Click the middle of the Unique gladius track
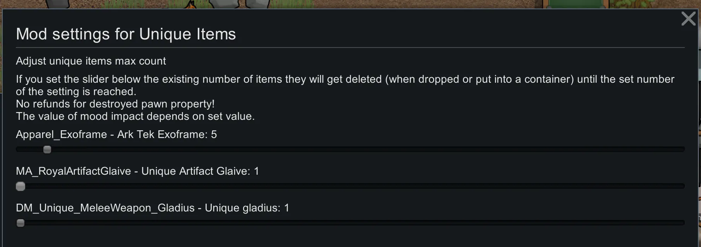The height and width of the screenshot is (247, 701). tap(350, 223)
